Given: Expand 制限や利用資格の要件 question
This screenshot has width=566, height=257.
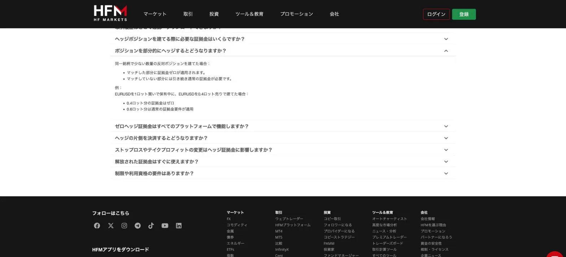Looking at the screenshot, I should [283, 173].
